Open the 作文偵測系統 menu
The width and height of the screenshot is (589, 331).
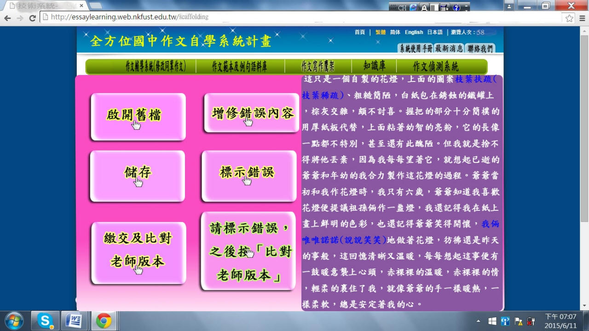(435, 66)
